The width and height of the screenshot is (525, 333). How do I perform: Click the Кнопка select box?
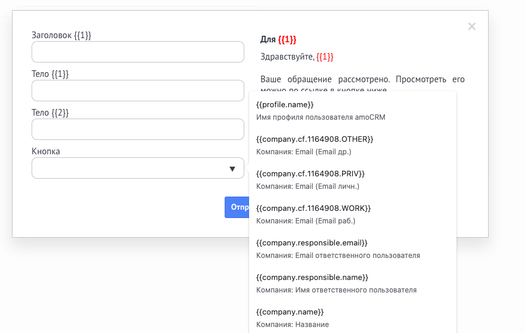[131, 168]
